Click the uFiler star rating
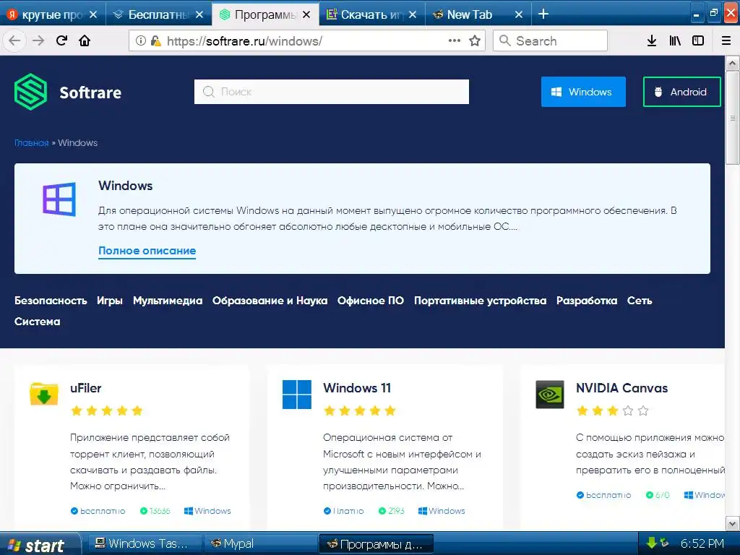Screen dimensions: 740x555 coord(107,410)
